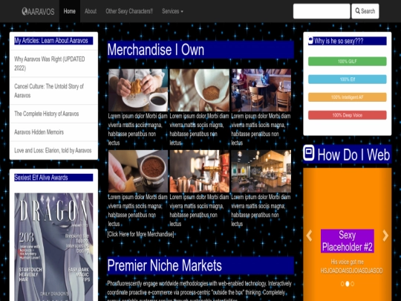
Task: Click the espresso machine pitcher thumbnail
Action: (x=200, y=171)
